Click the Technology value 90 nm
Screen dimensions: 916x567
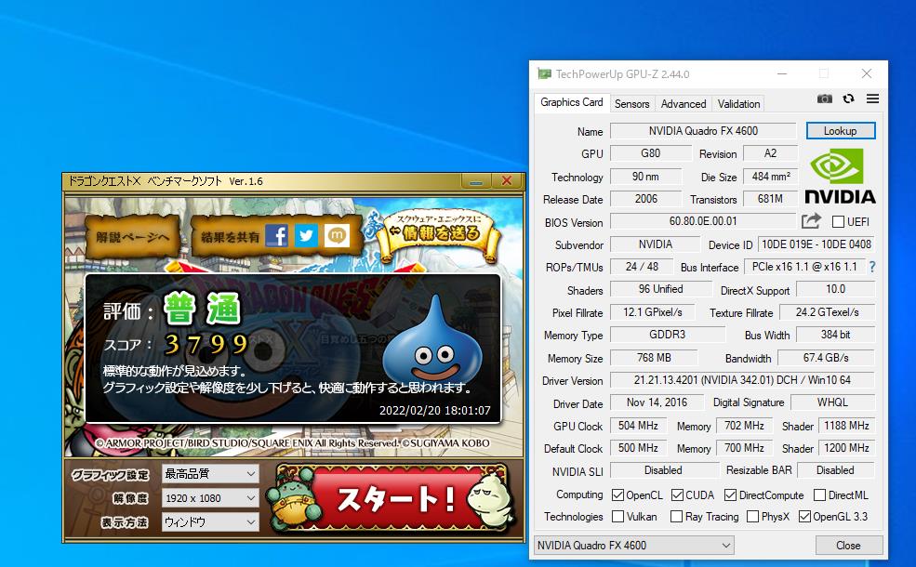(x=645, y=177)
